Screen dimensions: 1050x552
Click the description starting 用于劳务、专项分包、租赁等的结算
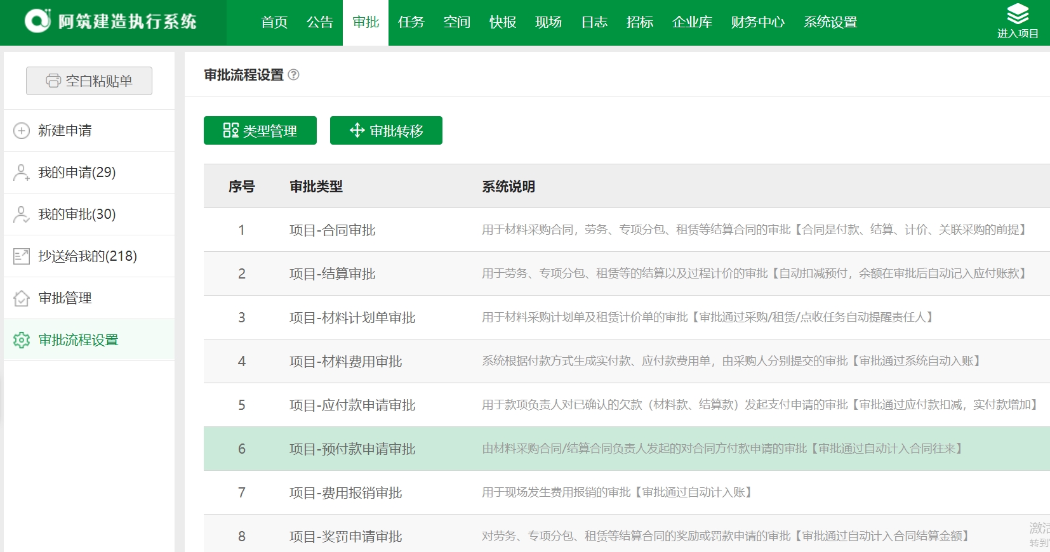click(x=754, y=273)
